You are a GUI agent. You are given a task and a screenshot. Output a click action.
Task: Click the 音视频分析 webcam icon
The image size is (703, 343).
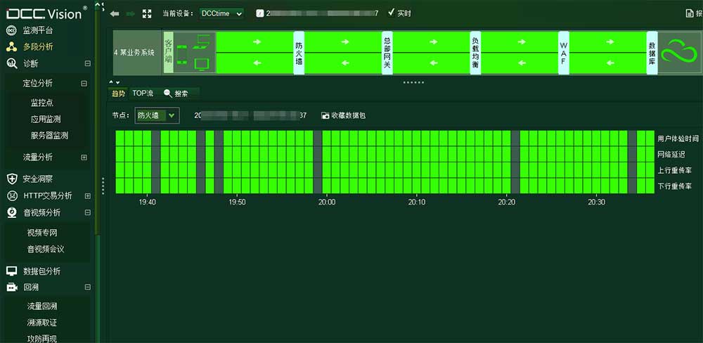tap(12, 212)
